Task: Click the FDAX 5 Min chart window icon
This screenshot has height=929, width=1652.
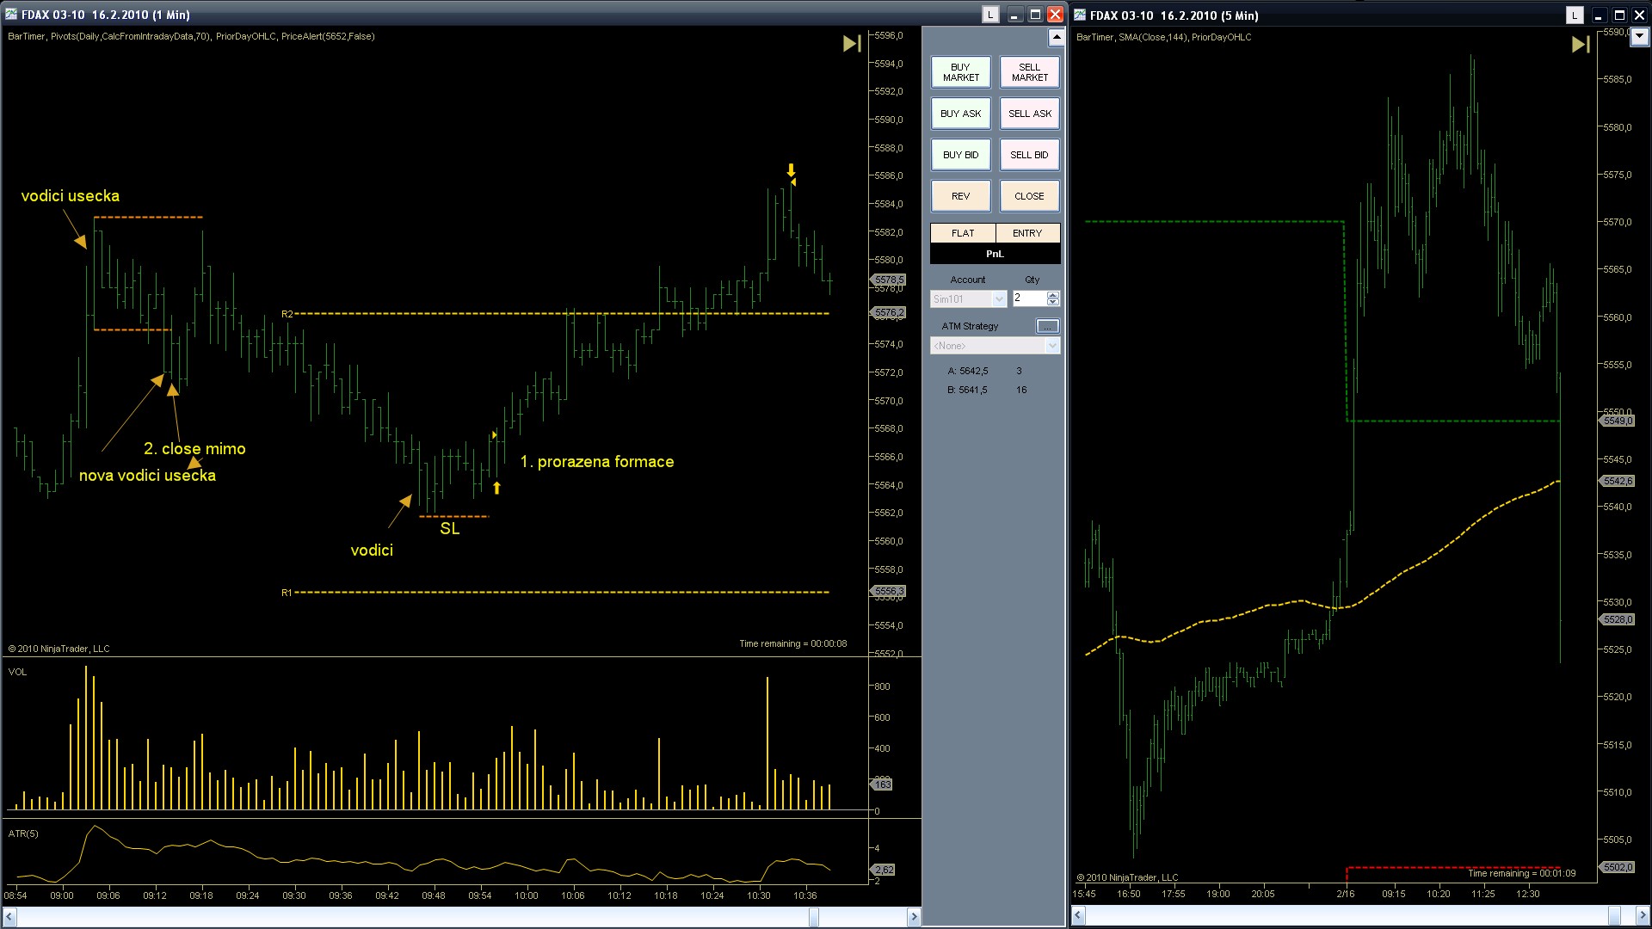Action: pos(1080,15)
